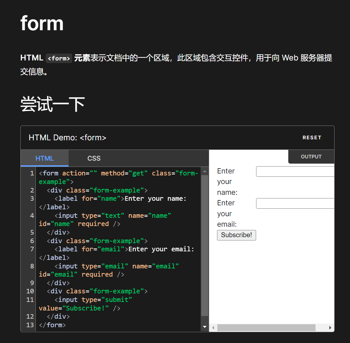Focus the name text input field

[x=295, y=171]
